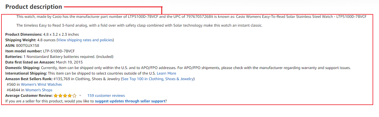Viewport: 379px width, 117px height.
Task: Click the "Shipping Weight:" label
Action: click(21, 40)
